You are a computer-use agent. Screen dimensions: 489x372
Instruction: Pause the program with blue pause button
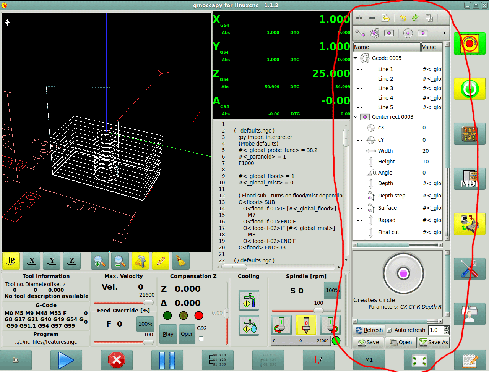(167, 360)
